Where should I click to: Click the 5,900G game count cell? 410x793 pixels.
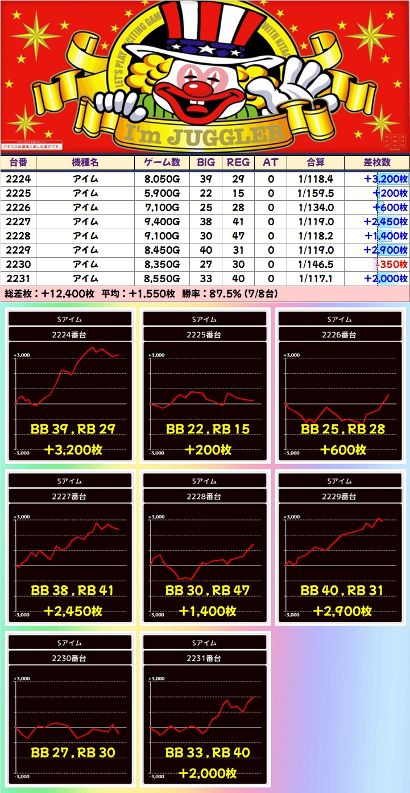[x=162, y=193]
